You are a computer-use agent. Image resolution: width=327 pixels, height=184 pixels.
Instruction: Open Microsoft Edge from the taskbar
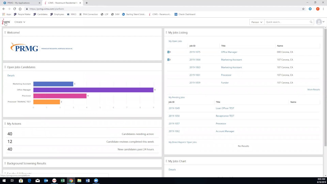click(x=29, y=181)
